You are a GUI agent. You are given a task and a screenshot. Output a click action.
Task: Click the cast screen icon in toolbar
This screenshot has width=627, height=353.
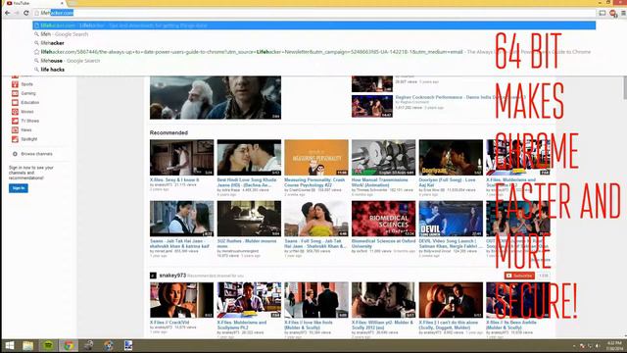point(603,13)
